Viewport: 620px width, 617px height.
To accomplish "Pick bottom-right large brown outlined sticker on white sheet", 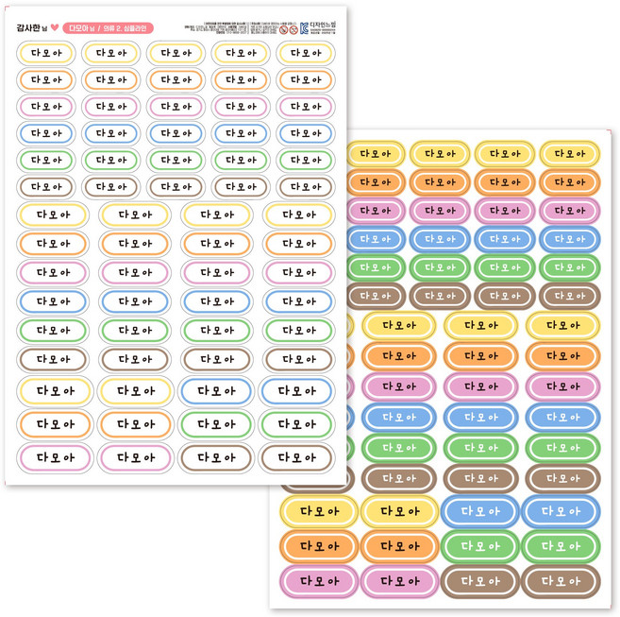I will [x=296, y=457].
